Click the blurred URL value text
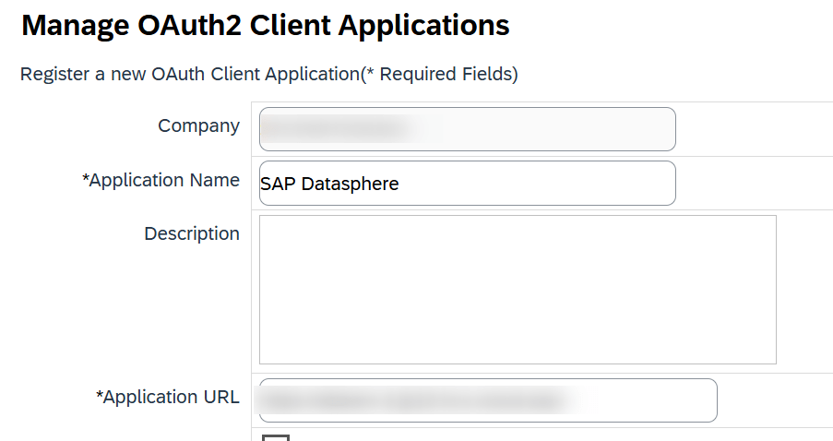 coord(411,400)
